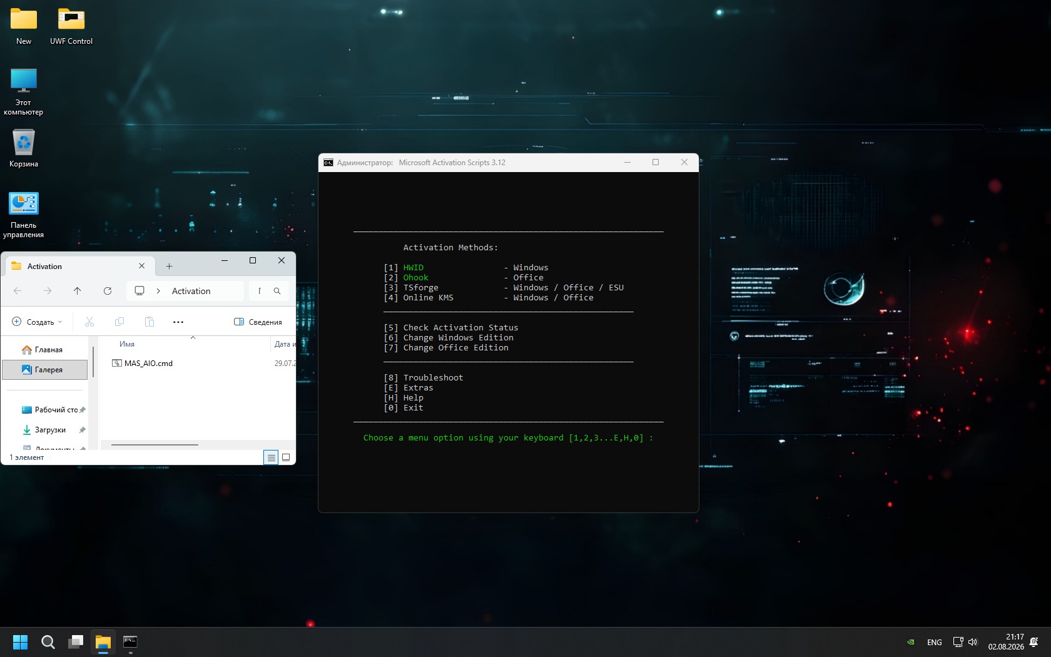1051x657 pixels.
Task: Open Task View on the taskbar
Action: 76,642
